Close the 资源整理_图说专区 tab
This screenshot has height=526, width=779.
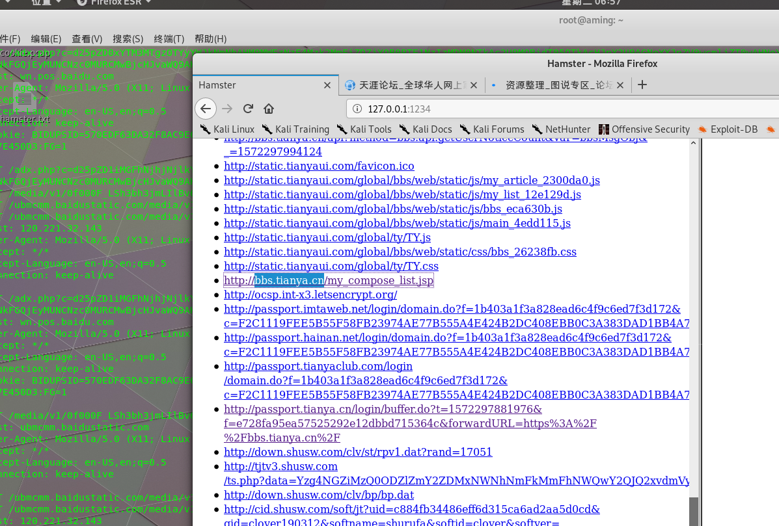click(620, 85)
